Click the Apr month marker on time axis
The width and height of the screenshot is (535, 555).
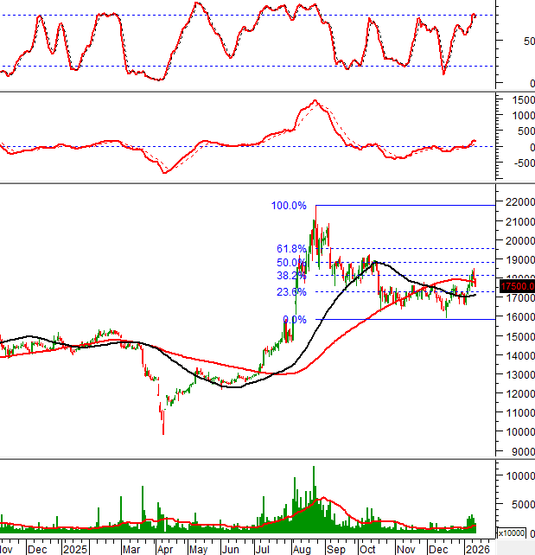(164, 548)
